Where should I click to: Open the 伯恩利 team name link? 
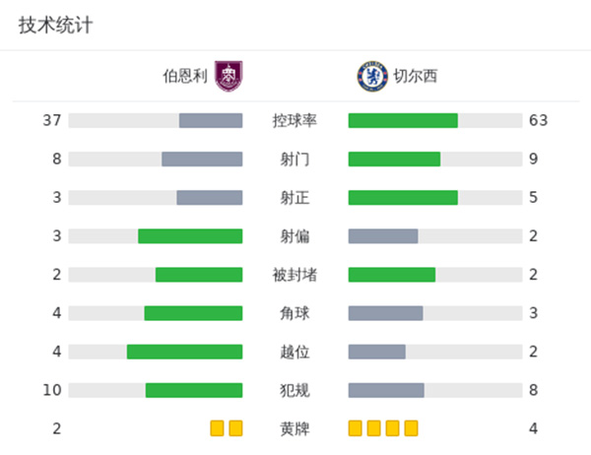coord(185,77)
